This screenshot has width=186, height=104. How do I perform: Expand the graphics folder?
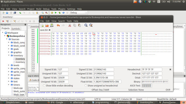[x=9, y=52]
